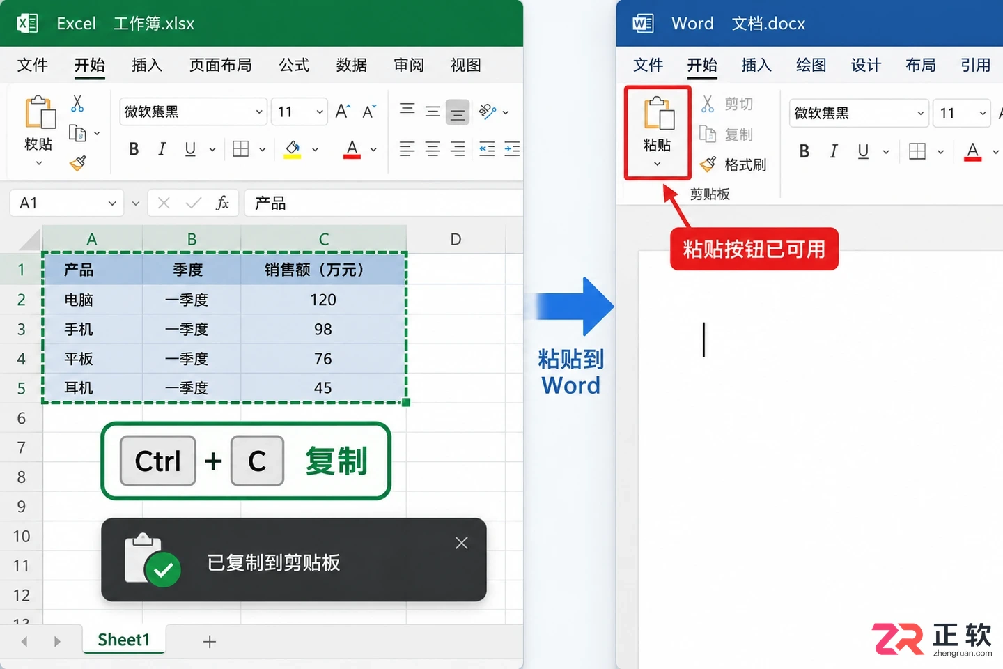Screen dimensions: 1003x669
Task: Click the Word 格式刷 Format Painter
Action: coord(733,164)
